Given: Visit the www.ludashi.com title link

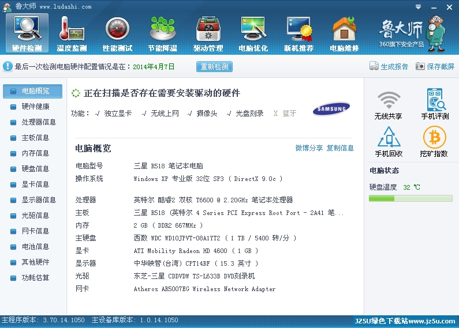Looking at the screenshot, I should (x=66, y=6).
